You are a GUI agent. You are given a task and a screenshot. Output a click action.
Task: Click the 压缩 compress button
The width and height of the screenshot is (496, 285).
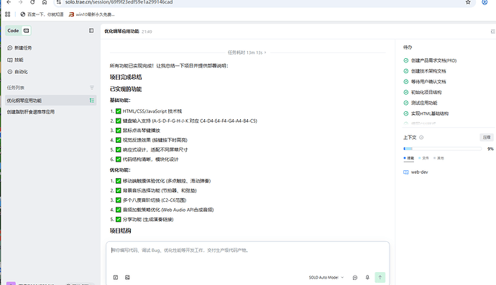pyautogui.click(x=487, y=137)
